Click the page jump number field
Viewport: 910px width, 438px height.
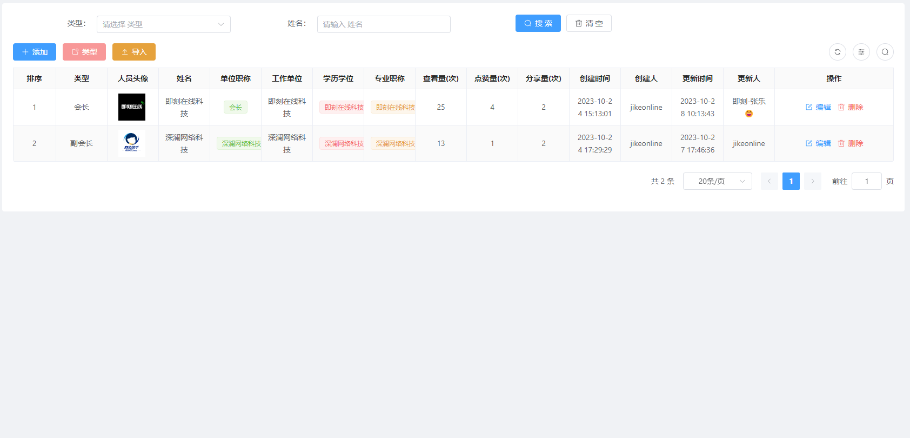pyautogui.click(x=866, y=181)
